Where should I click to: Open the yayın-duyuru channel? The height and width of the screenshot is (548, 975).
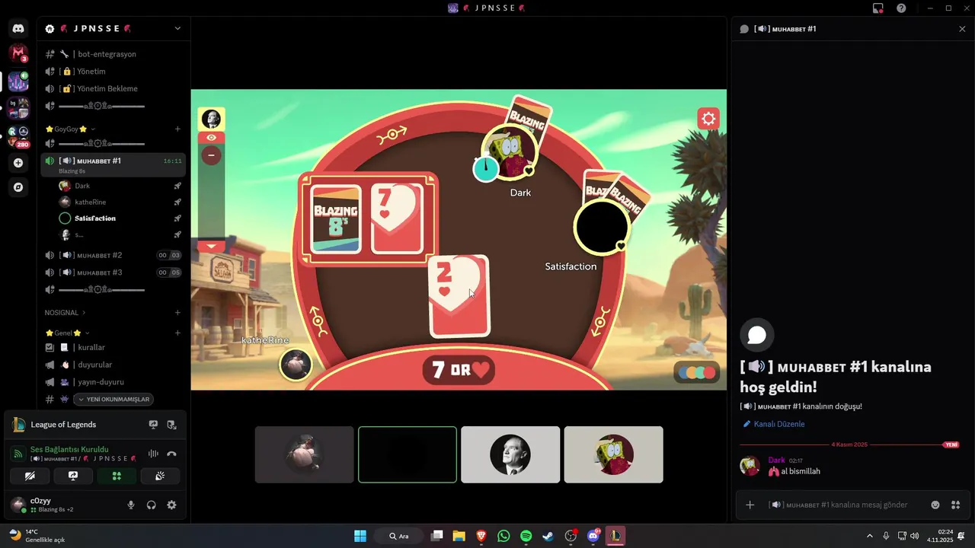pos(113,382)
